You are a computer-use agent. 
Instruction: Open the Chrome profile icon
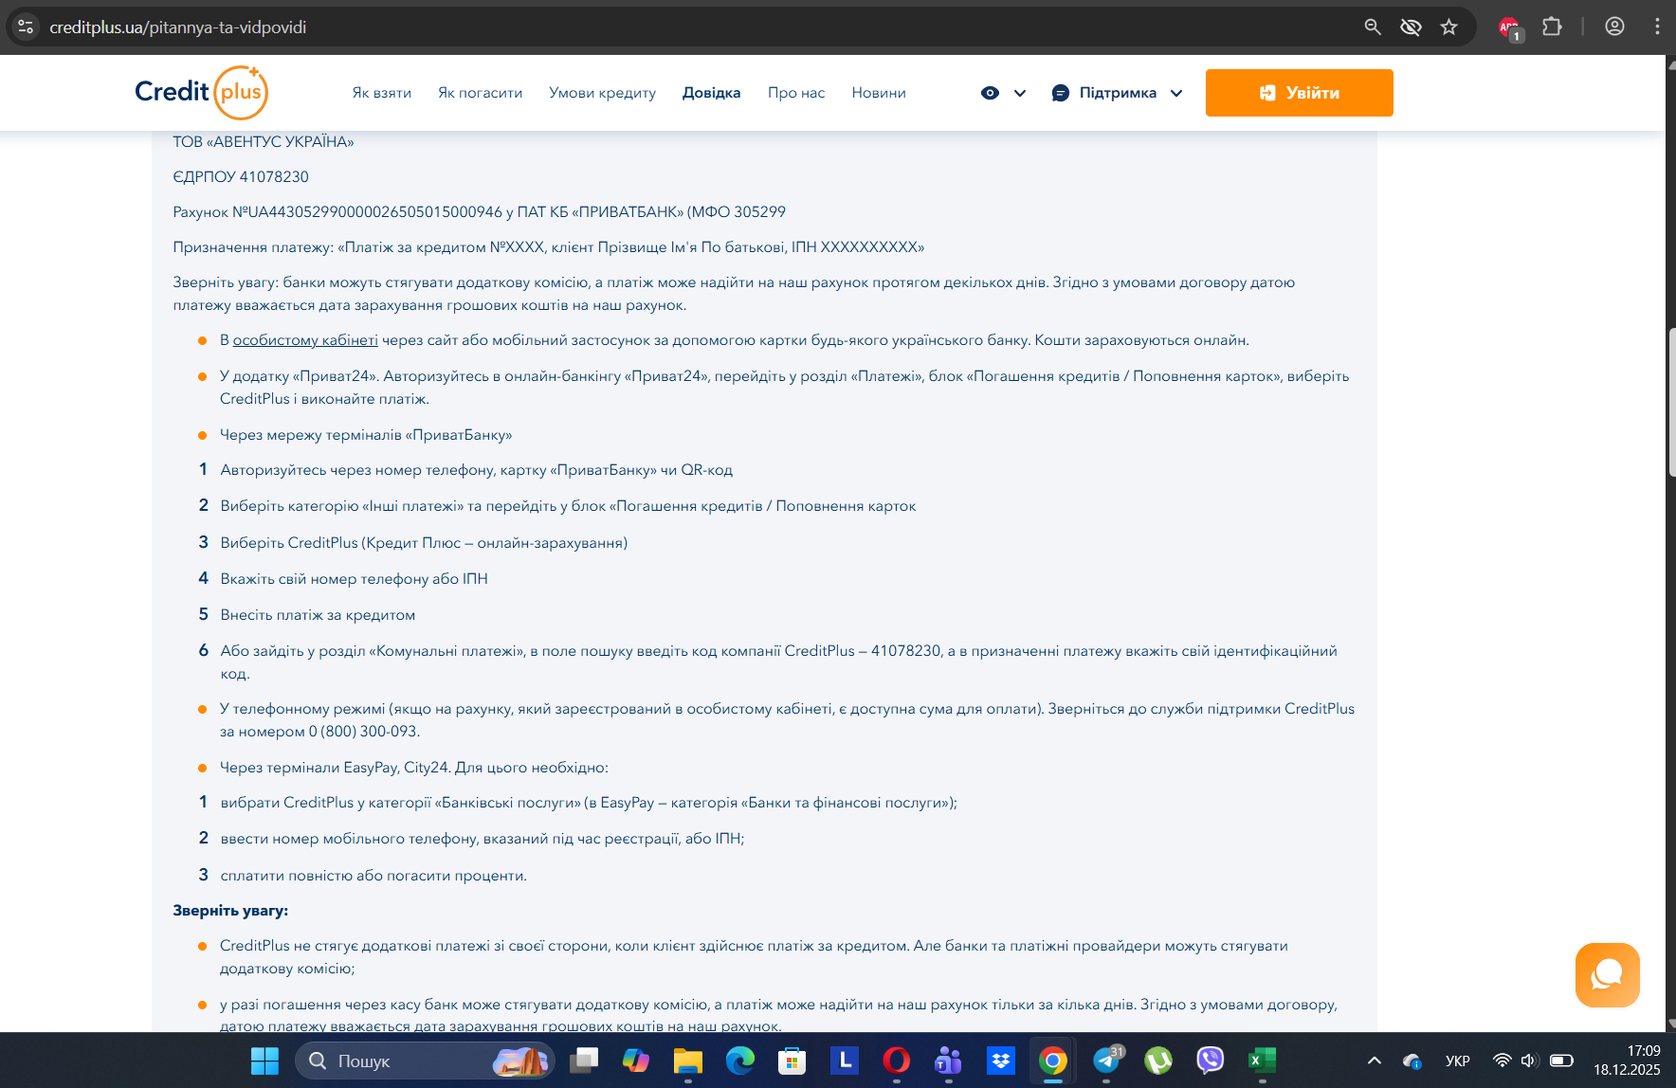coord(1615,27)
